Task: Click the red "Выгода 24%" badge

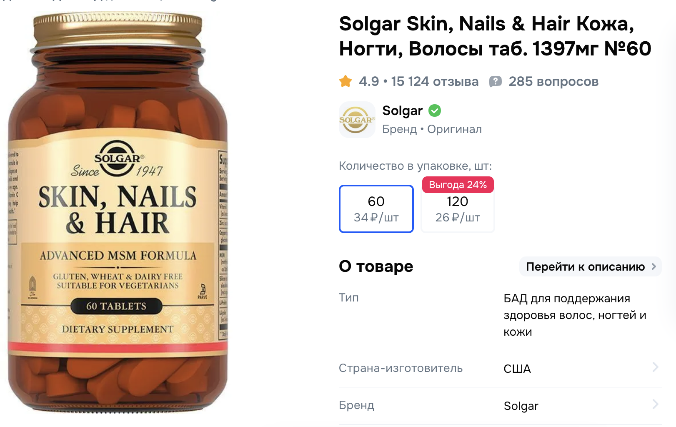Action: [x=458, y=185]
